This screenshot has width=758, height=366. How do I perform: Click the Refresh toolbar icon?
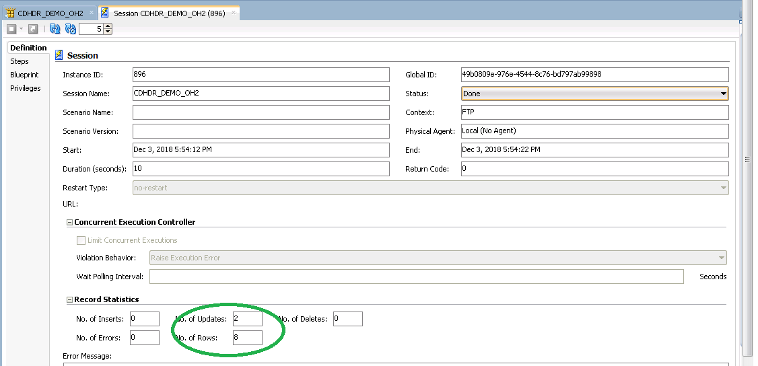(x=55, y=29)
